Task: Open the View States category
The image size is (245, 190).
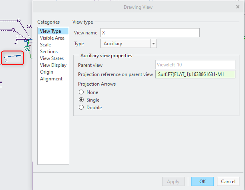Action: tap(52, 58)
